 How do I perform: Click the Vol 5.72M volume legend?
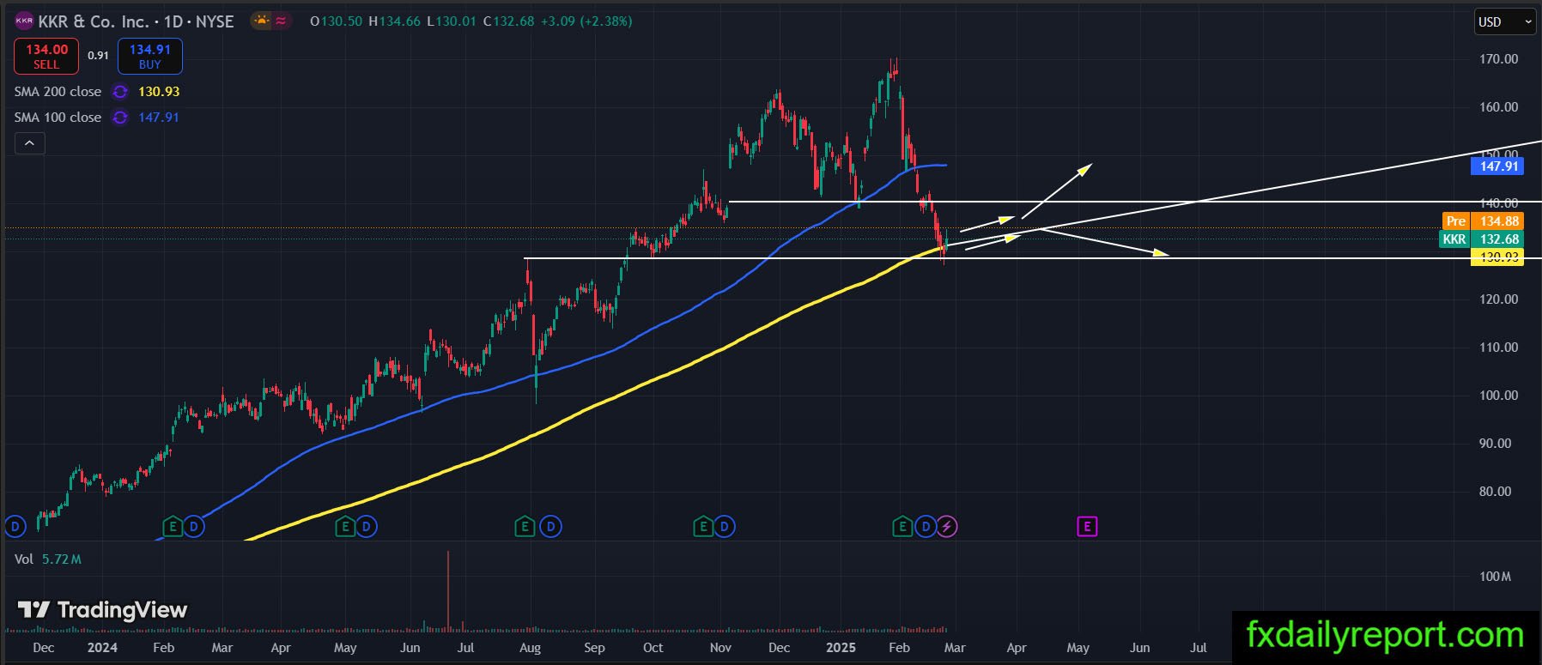48,559
